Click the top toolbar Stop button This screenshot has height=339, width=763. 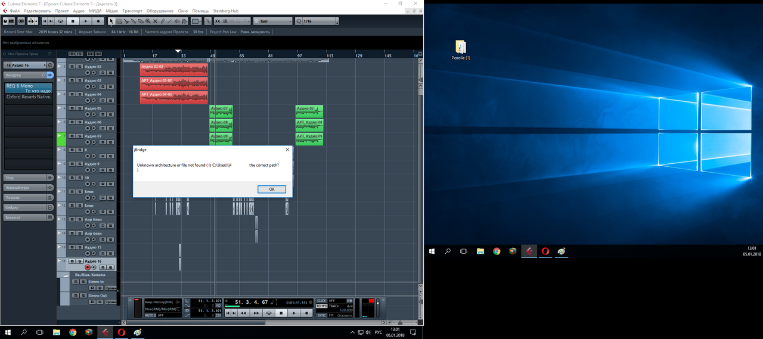point(73,21)
